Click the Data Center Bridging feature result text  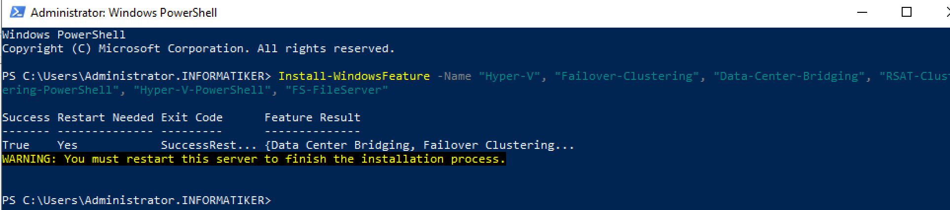click(340, 145)
